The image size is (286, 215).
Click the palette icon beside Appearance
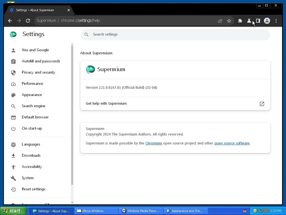[13, 95]
